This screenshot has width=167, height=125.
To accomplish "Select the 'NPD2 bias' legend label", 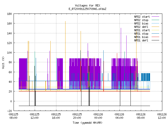I will click(x=141, y=23).
